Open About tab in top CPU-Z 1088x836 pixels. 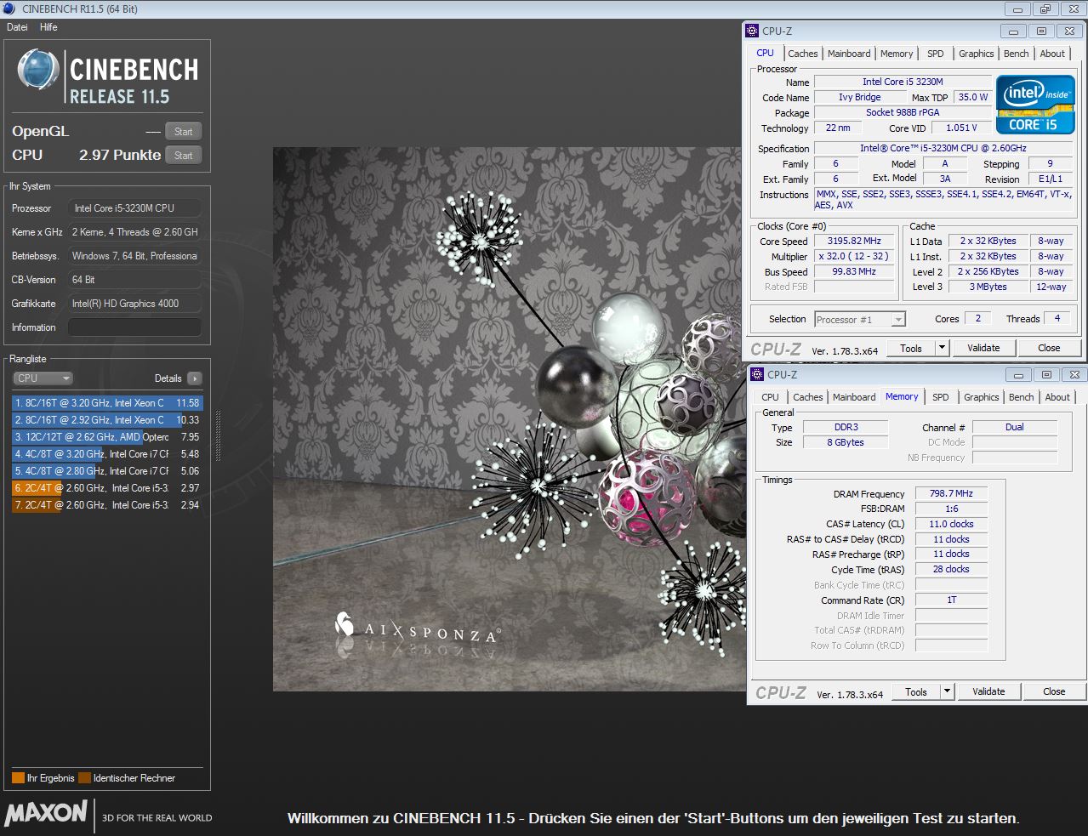tap(1052, 54)
